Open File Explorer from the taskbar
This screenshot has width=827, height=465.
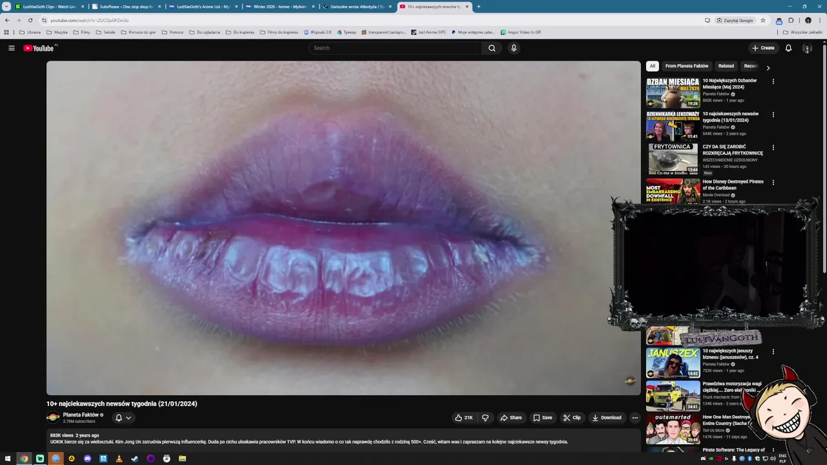tap(182, 459)
